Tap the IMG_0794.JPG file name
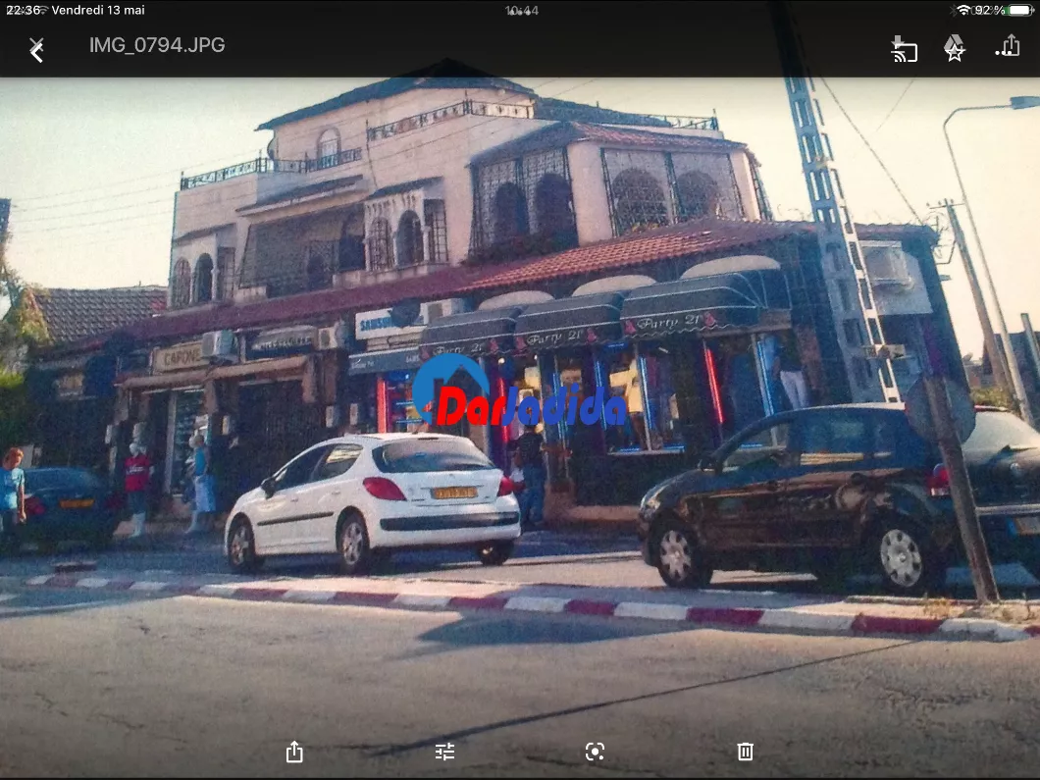The height and width of the screenshot is (780, 1040). 157,45
